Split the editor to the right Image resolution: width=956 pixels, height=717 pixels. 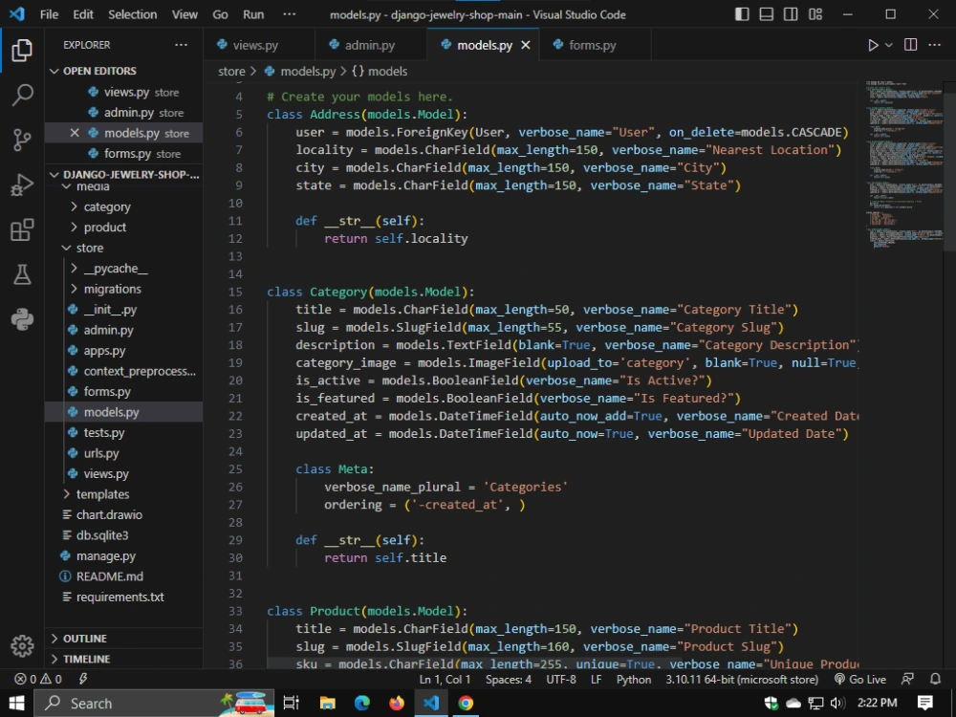pos(910,45)
